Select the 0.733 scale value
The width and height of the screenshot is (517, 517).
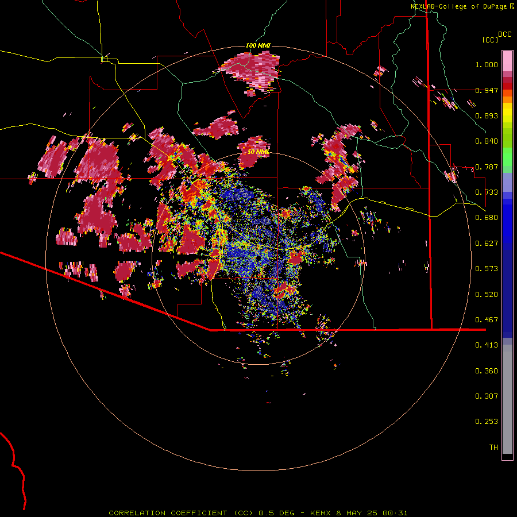(487, 192)
